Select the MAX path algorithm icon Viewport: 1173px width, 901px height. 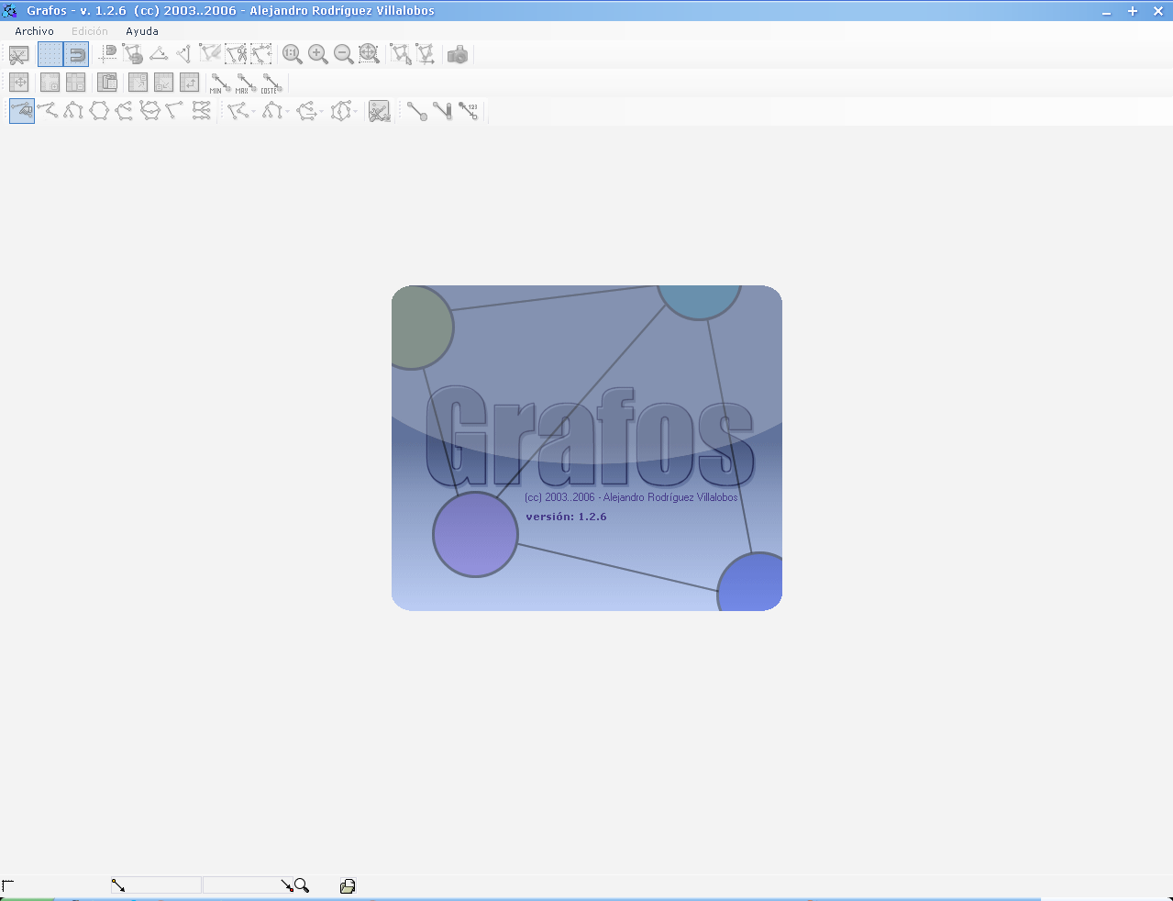coord(243,83)
